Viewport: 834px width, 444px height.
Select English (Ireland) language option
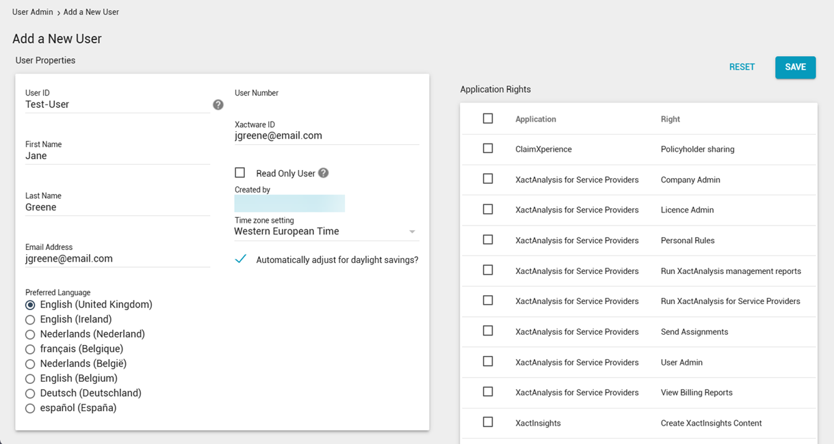click(x=30, y=320)
